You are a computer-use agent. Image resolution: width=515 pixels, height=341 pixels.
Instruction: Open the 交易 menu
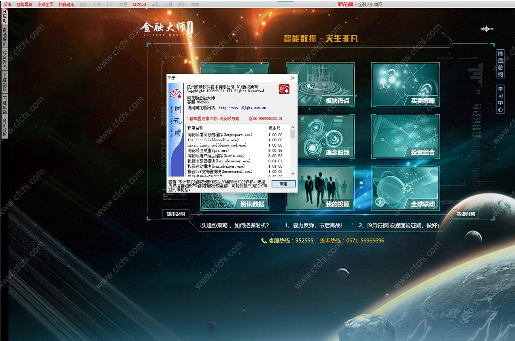[123, 4]
